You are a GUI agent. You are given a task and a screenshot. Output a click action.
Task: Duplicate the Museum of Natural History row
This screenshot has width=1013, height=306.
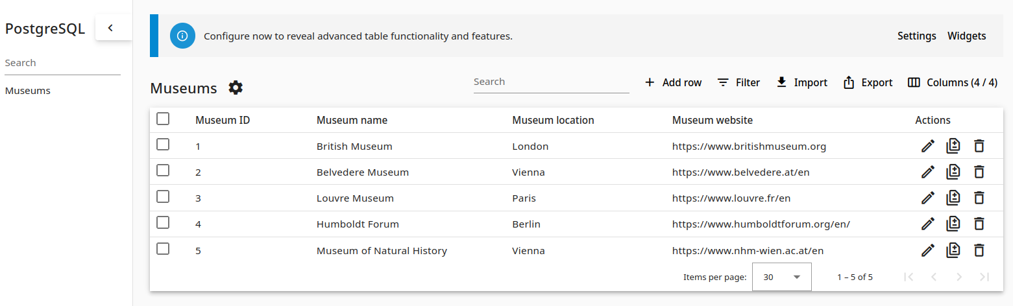coord(953,250)
